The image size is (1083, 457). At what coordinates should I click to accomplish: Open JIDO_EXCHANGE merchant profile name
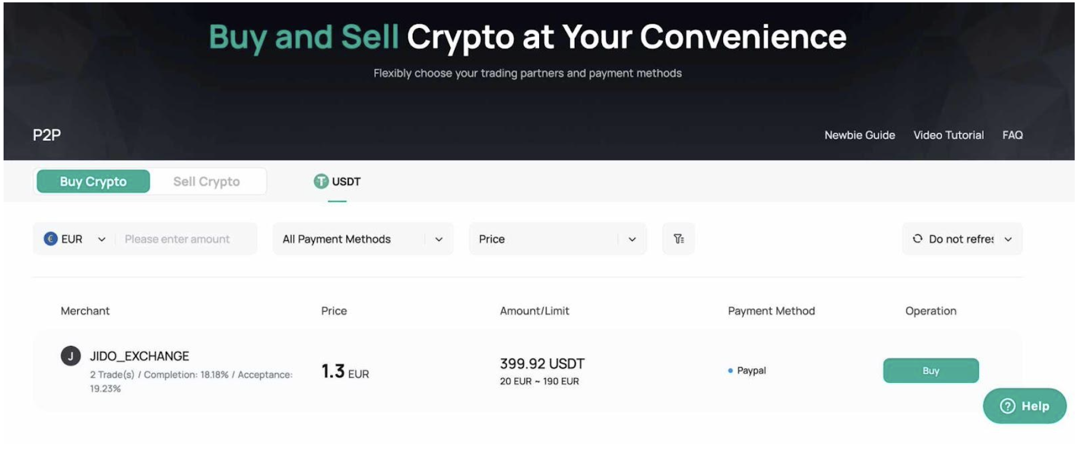(140, 356)
